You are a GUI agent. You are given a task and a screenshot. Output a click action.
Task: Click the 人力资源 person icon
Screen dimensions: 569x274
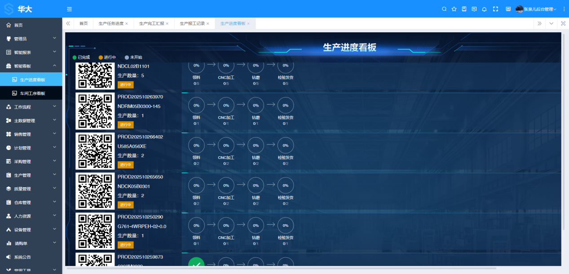(9, 216)
